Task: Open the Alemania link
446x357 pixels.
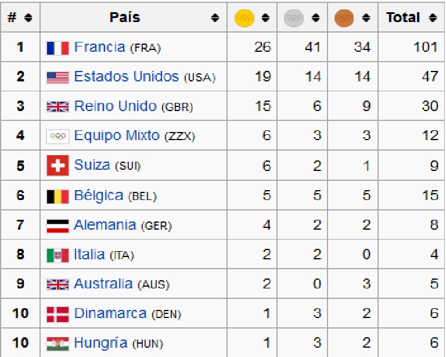Action: click(105, 225)
